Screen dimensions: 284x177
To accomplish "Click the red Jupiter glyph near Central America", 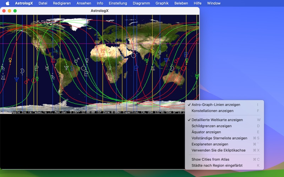I will pos(53,61).
